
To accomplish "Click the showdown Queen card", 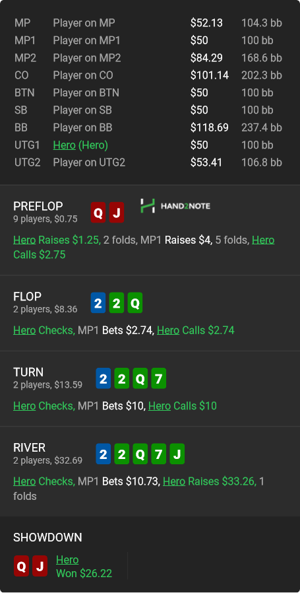I will [x=21, y=566].
